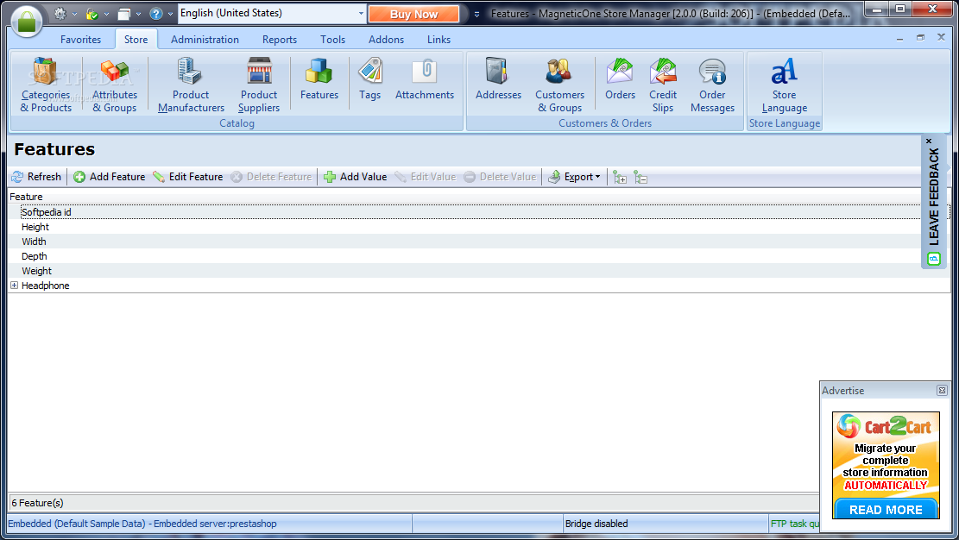Click Edit Feature in the toolbar

tap(188, 177)
